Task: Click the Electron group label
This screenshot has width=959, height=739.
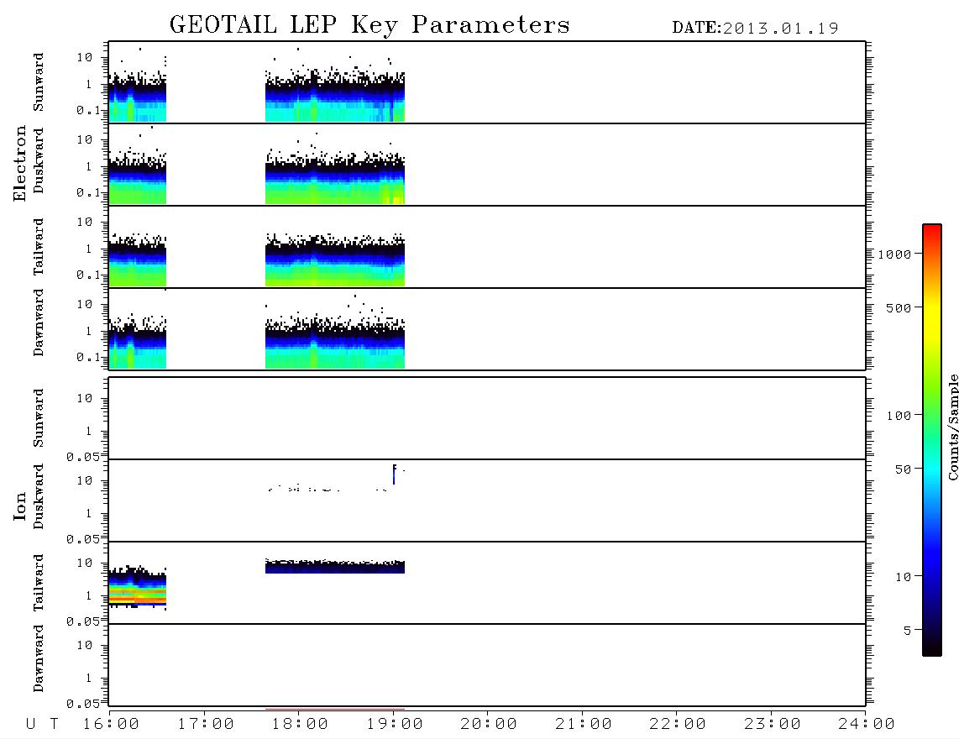Action: click(x=19, y=164)
